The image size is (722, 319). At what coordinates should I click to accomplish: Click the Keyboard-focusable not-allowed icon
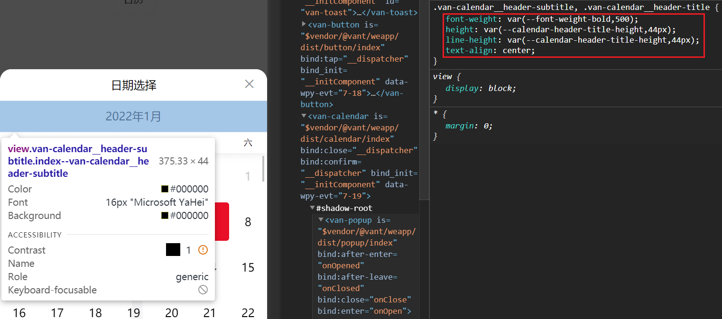[203, 290]
